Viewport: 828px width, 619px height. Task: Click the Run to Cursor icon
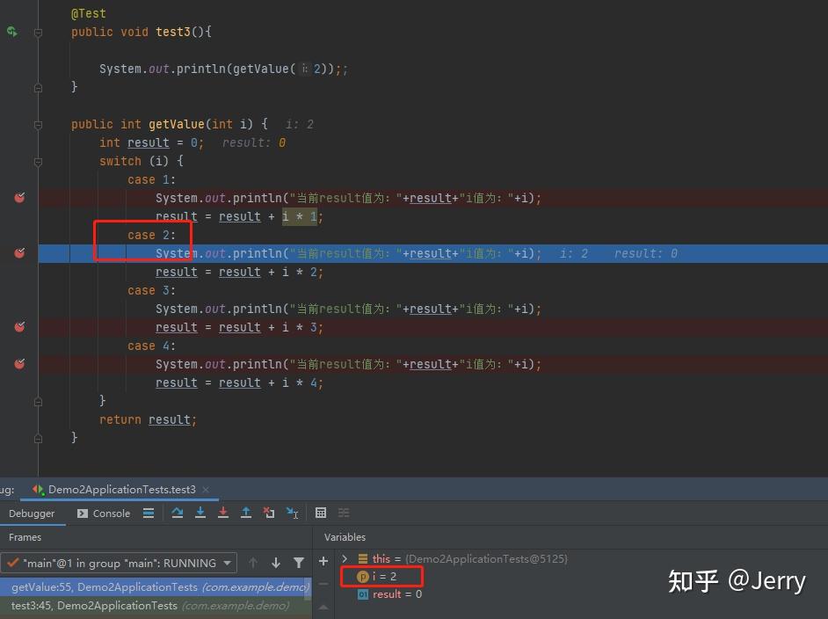292,513
